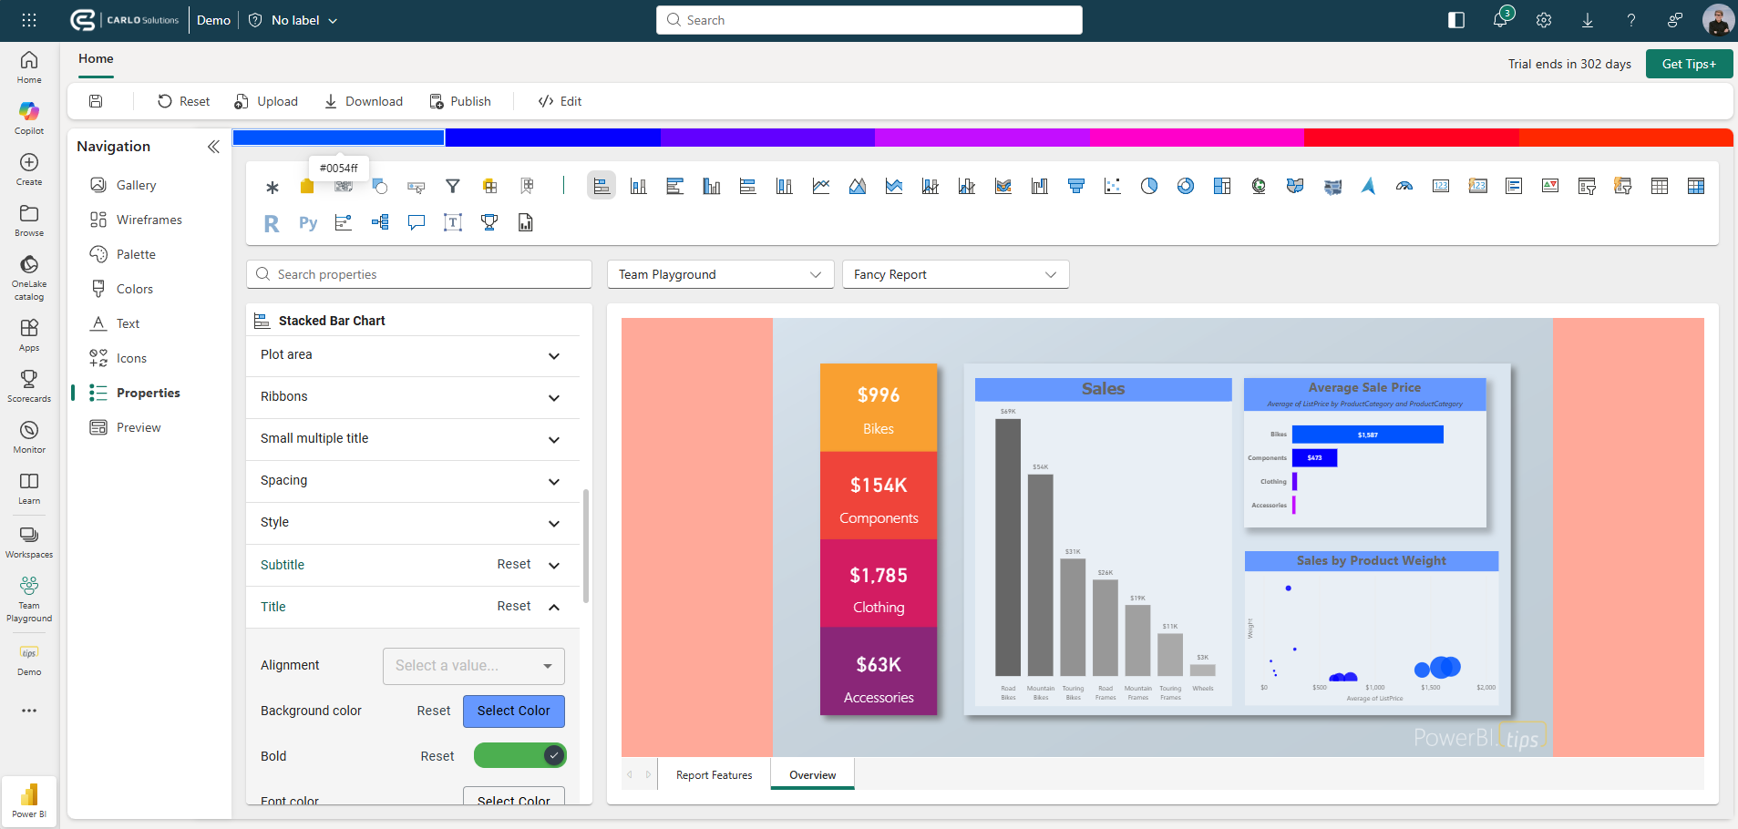Open the Alignment value dropdown
Viewport: 1738px width, 829px height.
pyautogui.click(x=472, y=666)
